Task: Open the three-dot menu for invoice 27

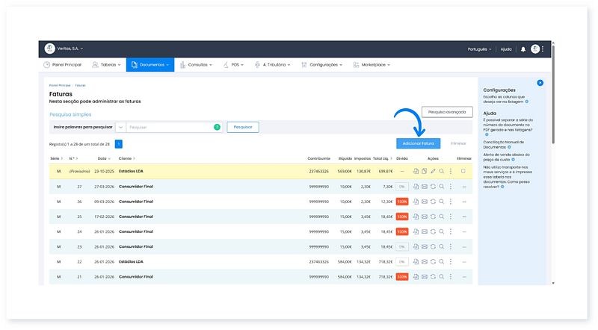Action: tap(451, 187)
